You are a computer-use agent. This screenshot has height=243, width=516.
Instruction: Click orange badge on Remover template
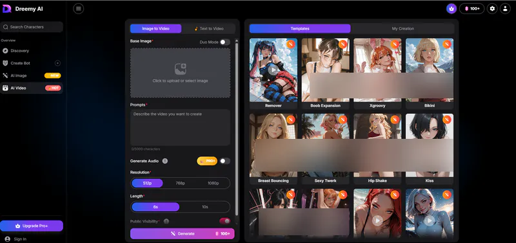pyautogui.click(x=291, y=44)
